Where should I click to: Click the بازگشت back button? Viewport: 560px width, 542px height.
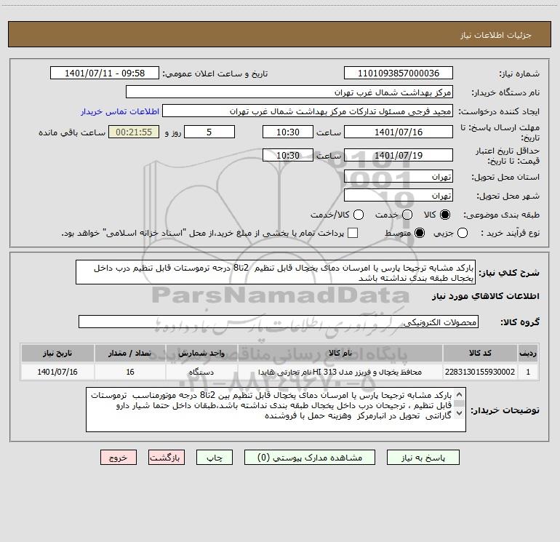point(167,458)
